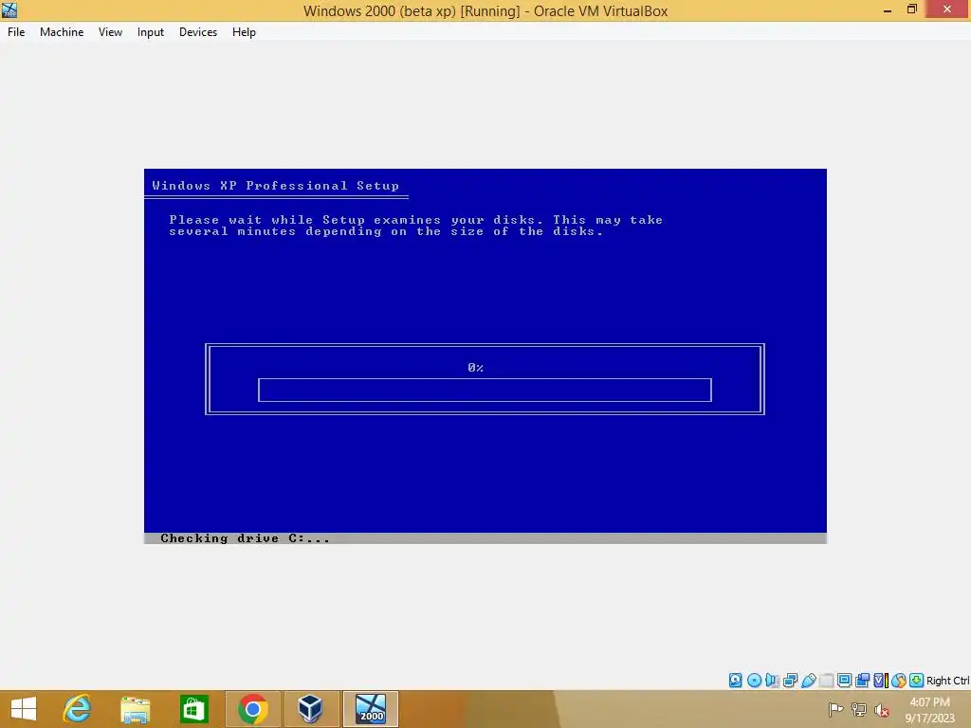This screenshot has height=728, width=971.
Task: Open Google Chrome from the taskbar
Action: pos(252,709)
